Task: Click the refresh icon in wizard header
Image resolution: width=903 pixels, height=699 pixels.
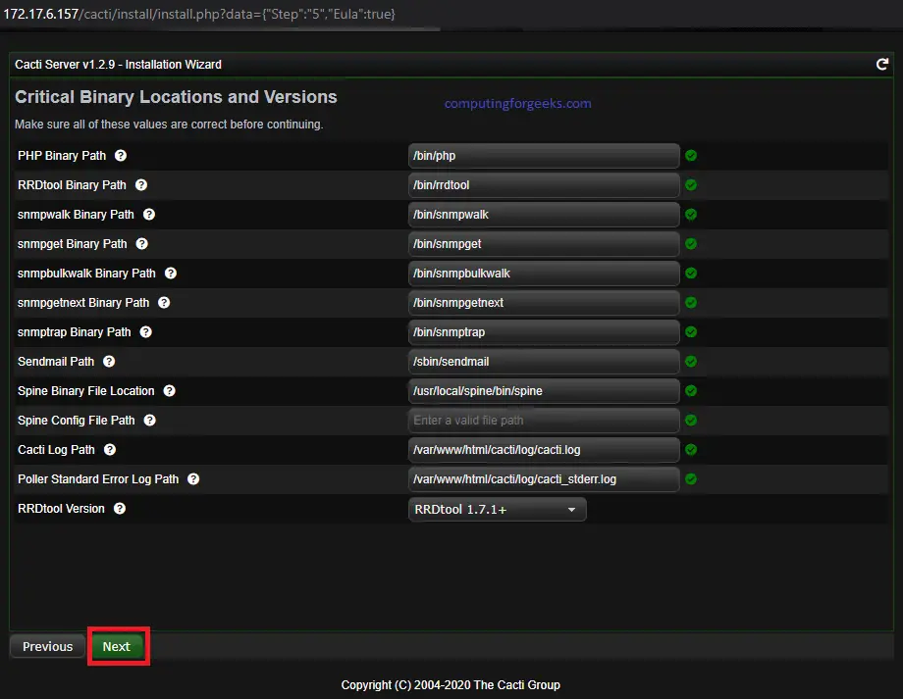Action: coord(881,65)
